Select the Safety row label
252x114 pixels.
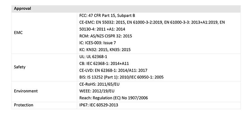tap(20, 67)
